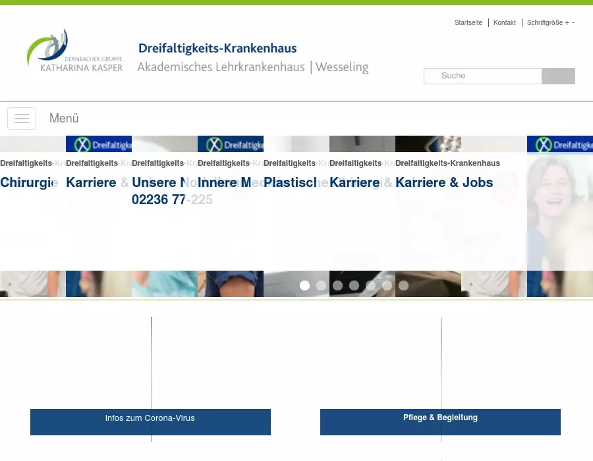Open the hamburger menu toggle

(x=22, y=119)
